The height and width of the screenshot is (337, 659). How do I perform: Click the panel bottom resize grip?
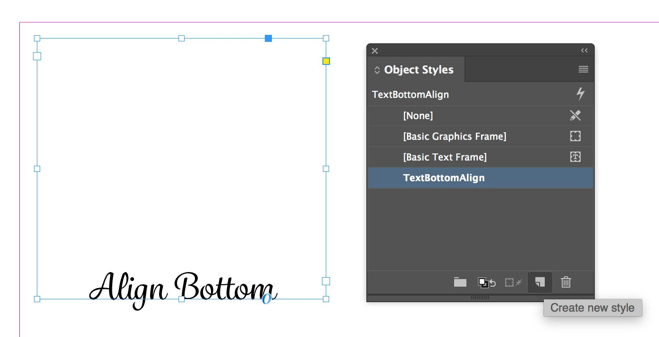pyautogui.click(x=480, y=297)
